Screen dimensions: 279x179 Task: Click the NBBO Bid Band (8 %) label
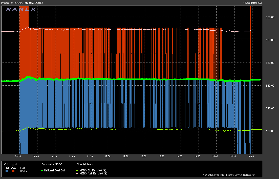[x=93, y=170]
